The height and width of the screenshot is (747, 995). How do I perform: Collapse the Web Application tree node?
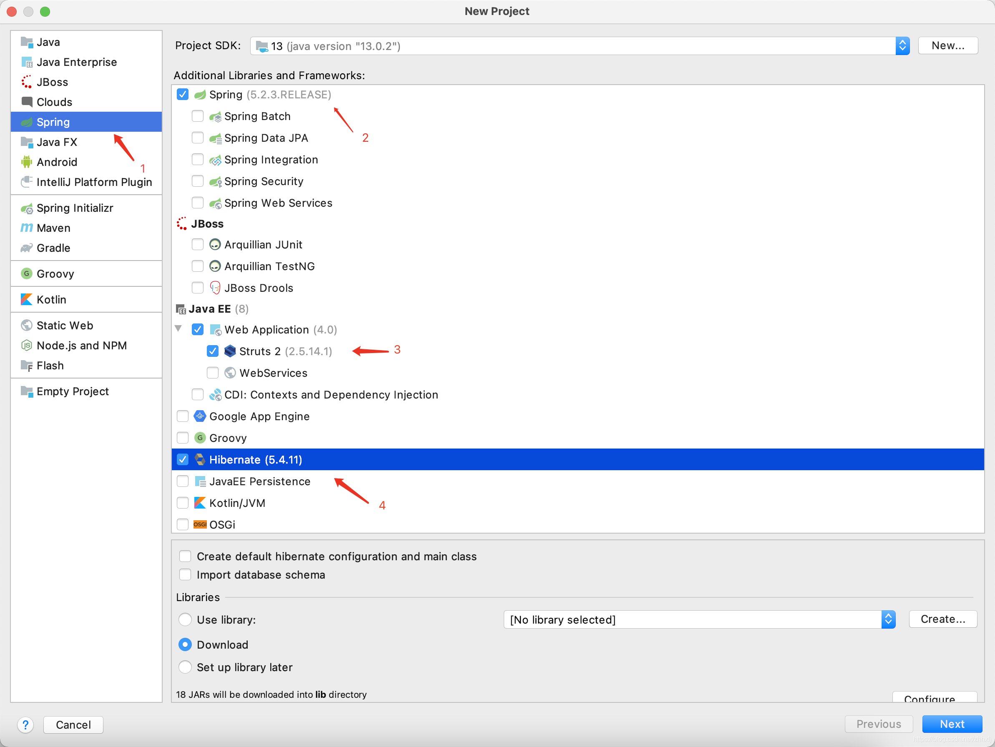click(x=178, y=329)
